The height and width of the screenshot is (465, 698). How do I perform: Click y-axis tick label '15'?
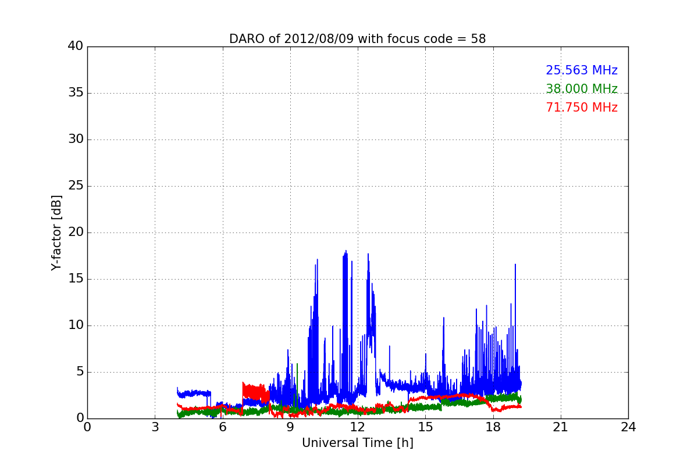[x=76, y=279]
